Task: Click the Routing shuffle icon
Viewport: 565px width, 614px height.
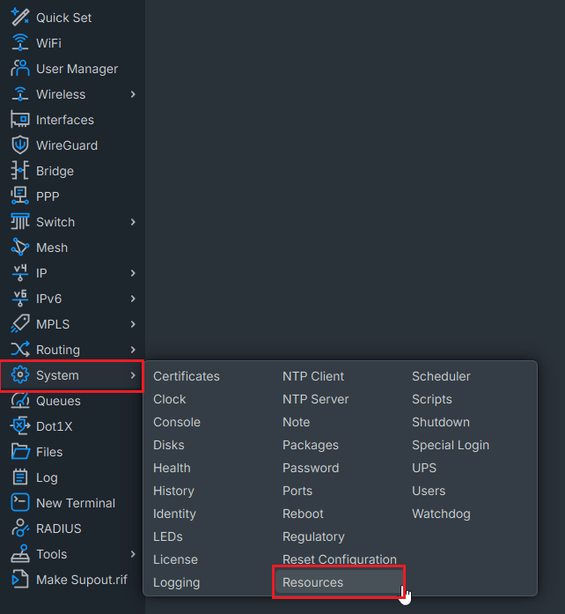Action: (x=20, y=350)
